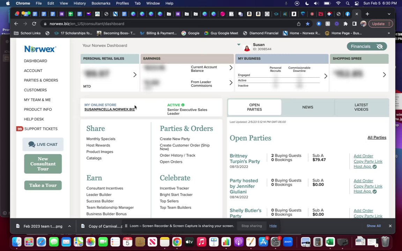Bookmark this page with the star icon
This screenshot has width=402, height=251.
click(307, 24)
